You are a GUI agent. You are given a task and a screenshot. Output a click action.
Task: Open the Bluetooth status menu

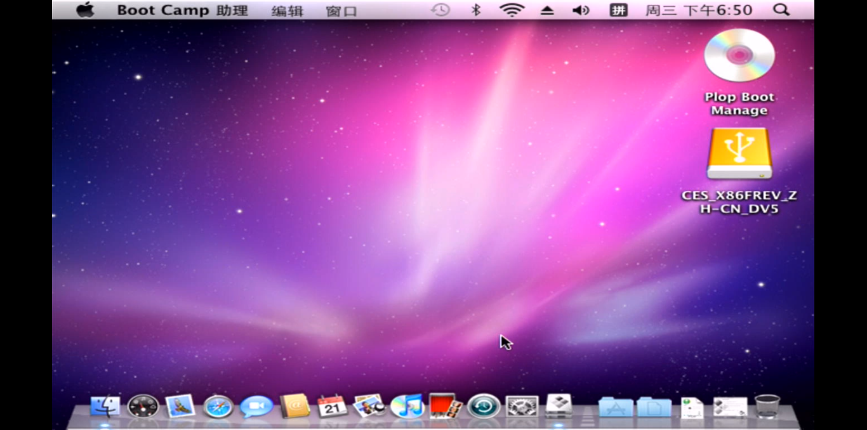pos(476,10)
